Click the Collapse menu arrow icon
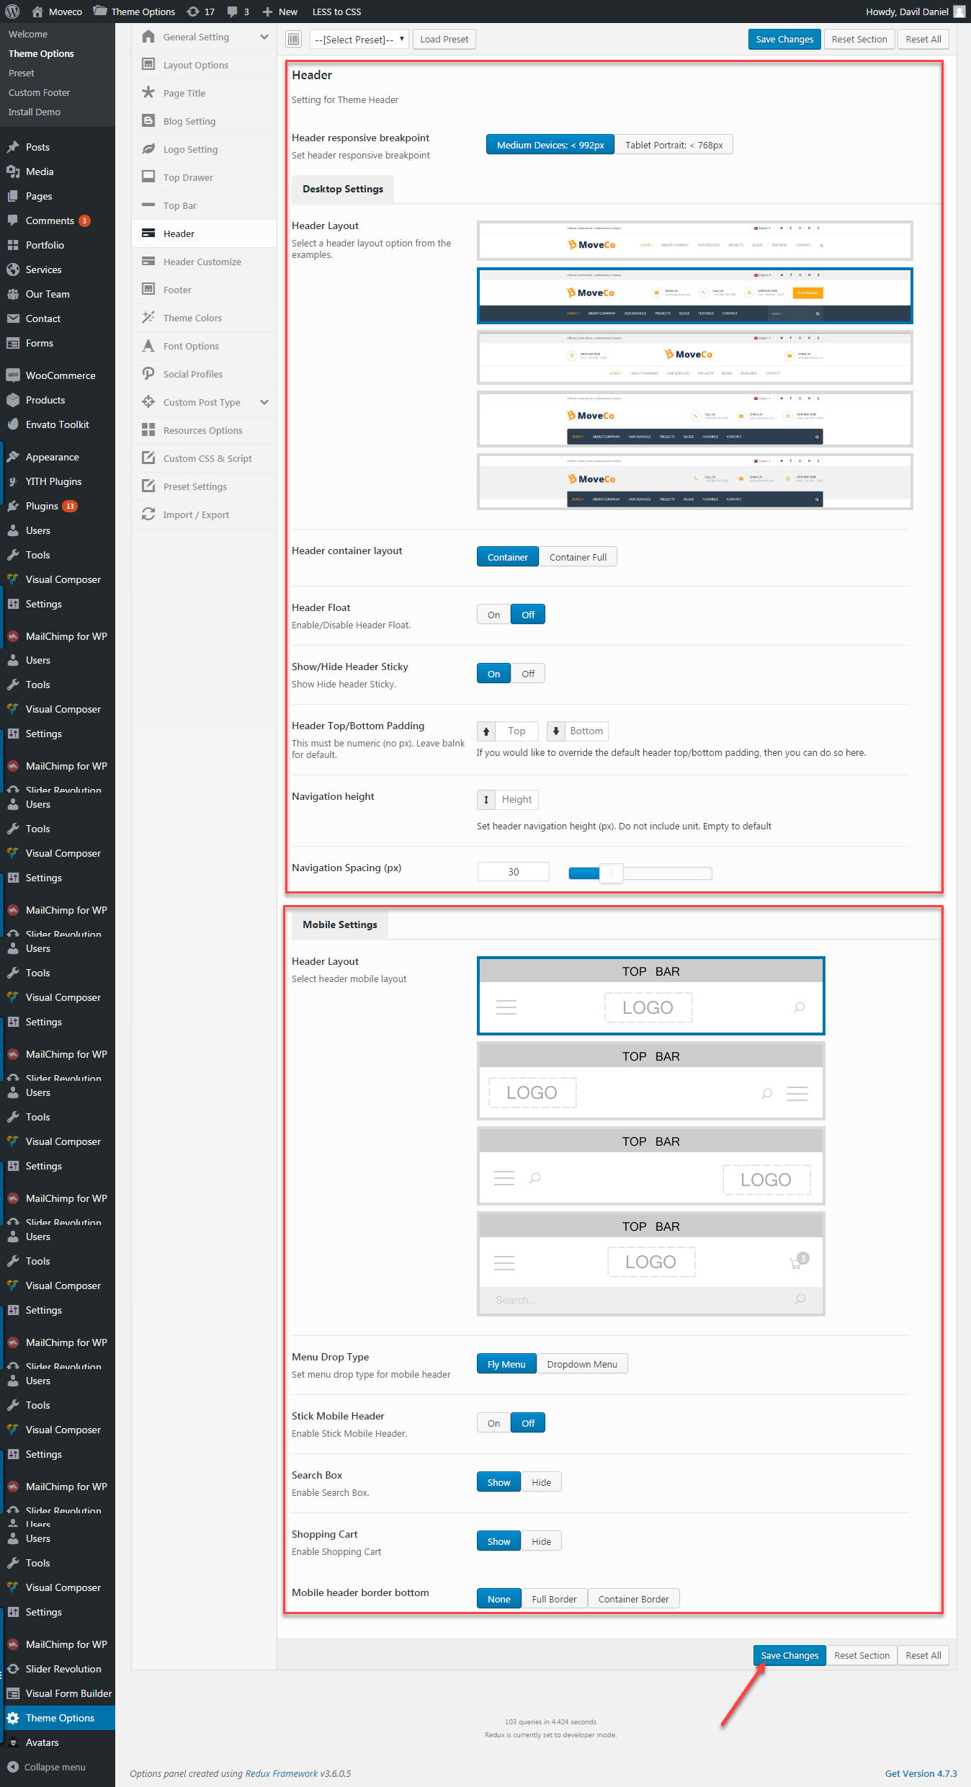This screenshot has width=971, height=1787. (13, 1767)
